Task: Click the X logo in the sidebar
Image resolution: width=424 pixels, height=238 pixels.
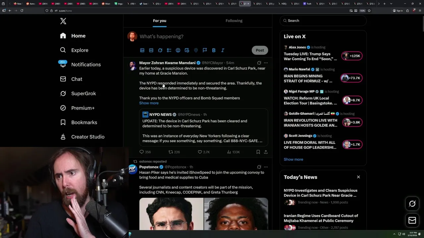Action: (63, 21)
